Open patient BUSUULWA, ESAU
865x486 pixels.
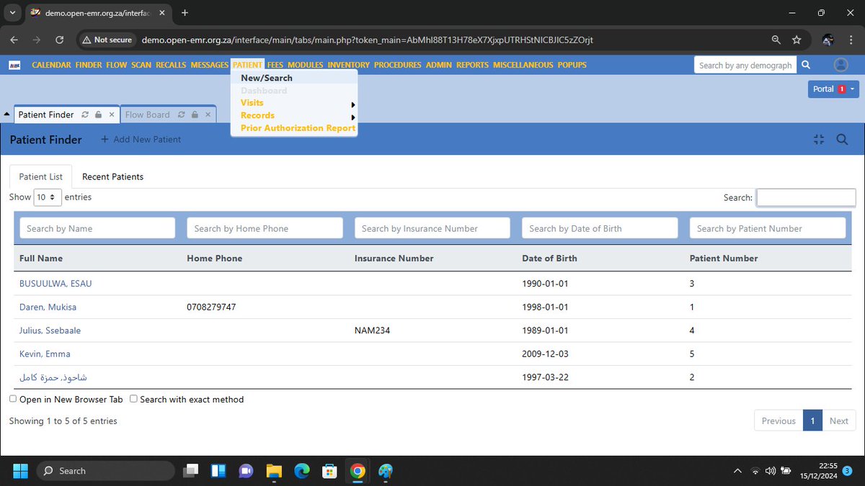click(56, 284)
